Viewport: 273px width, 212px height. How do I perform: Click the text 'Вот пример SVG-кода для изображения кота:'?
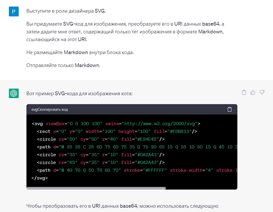point(79,93)
